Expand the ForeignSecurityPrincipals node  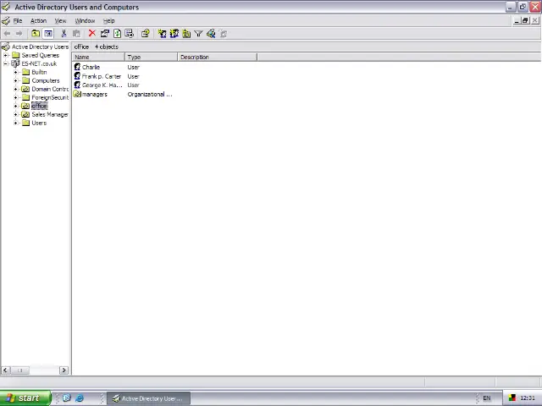(15, 97)
